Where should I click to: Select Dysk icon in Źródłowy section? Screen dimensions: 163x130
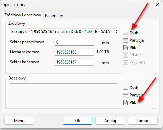click(125, 33)
